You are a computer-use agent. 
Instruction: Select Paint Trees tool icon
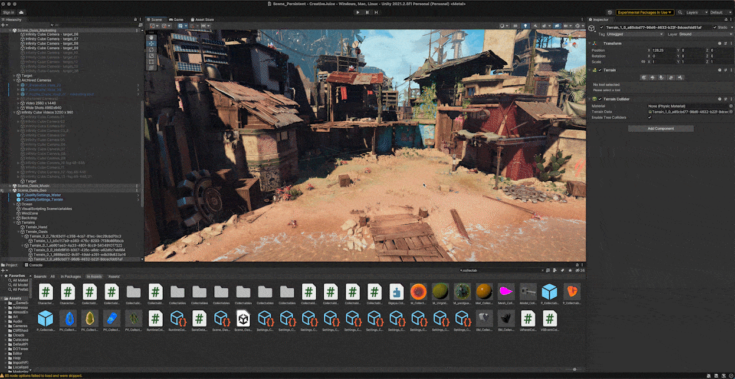(x=661, y=77)
